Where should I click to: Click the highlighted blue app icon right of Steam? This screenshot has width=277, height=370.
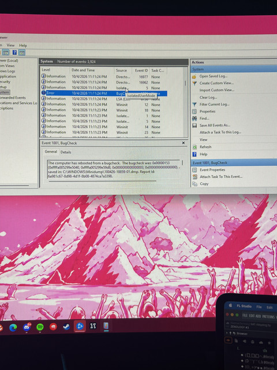(x=80, y=326)
